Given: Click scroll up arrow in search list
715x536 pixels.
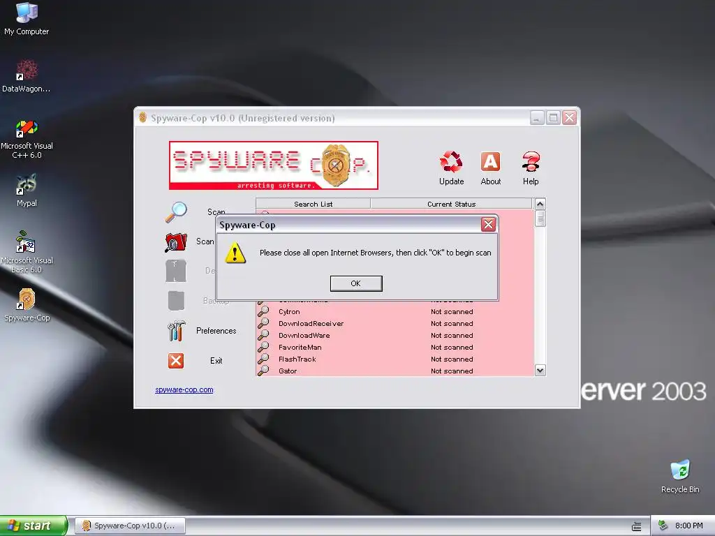Looking at the screenshot, I should [x=540, y=204].
